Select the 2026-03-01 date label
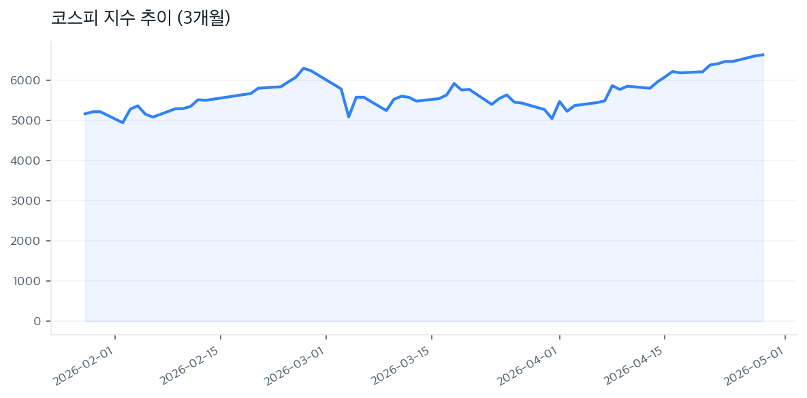Viewport: 807px width, 398px height. (x=294, y=367)
